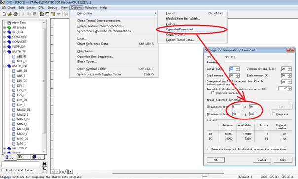Select the MATH_INT folder icon
The height and width of the screenshot is (179, 298).
[9, 66]
